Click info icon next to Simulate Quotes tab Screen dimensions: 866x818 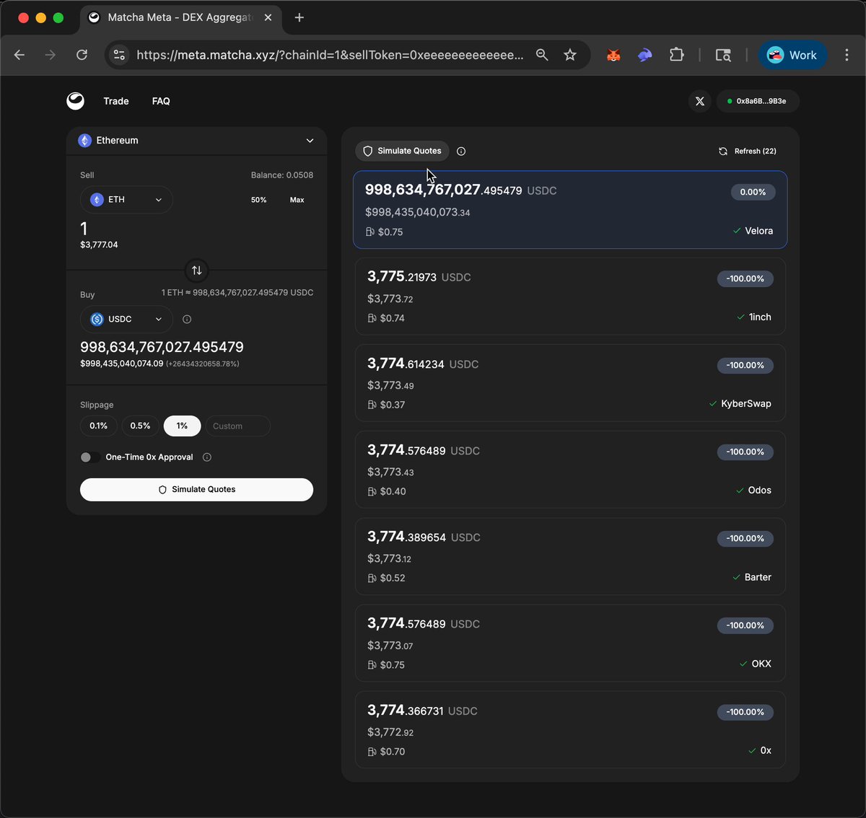point(461,151)
